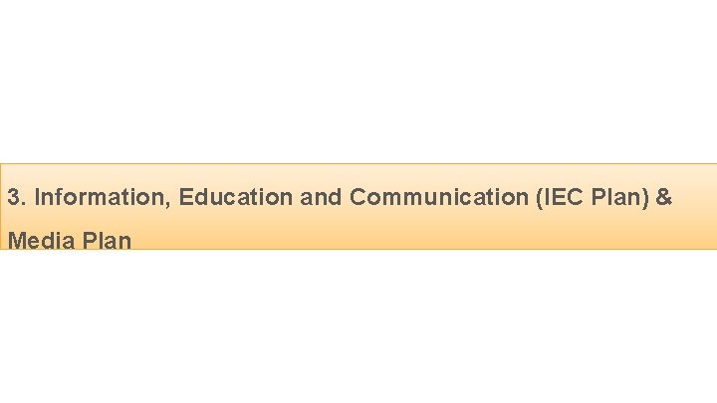Click the capital "E" in "Education"
This screenshot has width=717, height=403.
point(185,197)
